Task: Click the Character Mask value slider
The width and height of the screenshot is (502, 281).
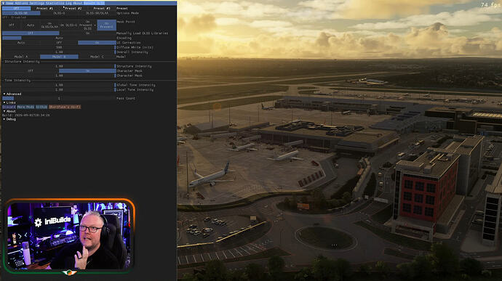Action: point(59,76)
